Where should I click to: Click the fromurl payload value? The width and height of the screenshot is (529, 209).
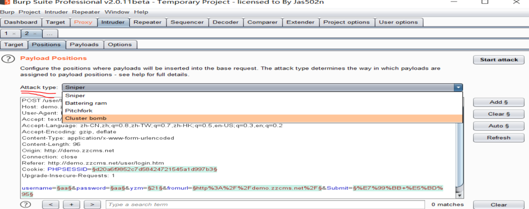coord(257,188)
